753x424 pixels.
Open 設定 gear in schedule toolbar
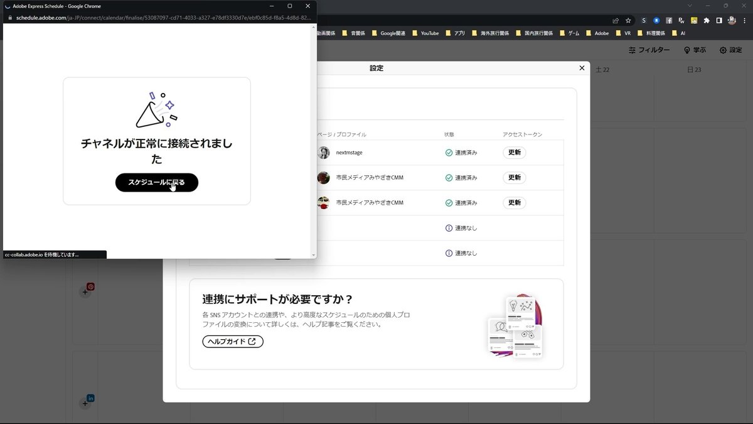730,50
